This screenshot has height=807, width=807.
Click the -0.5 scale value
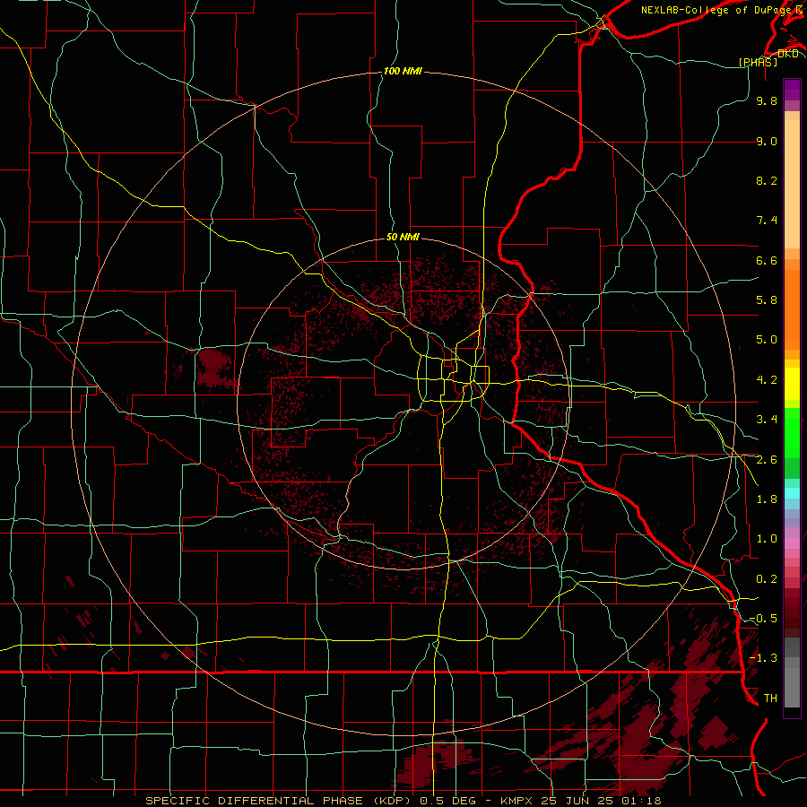click(x=763, y=619)
